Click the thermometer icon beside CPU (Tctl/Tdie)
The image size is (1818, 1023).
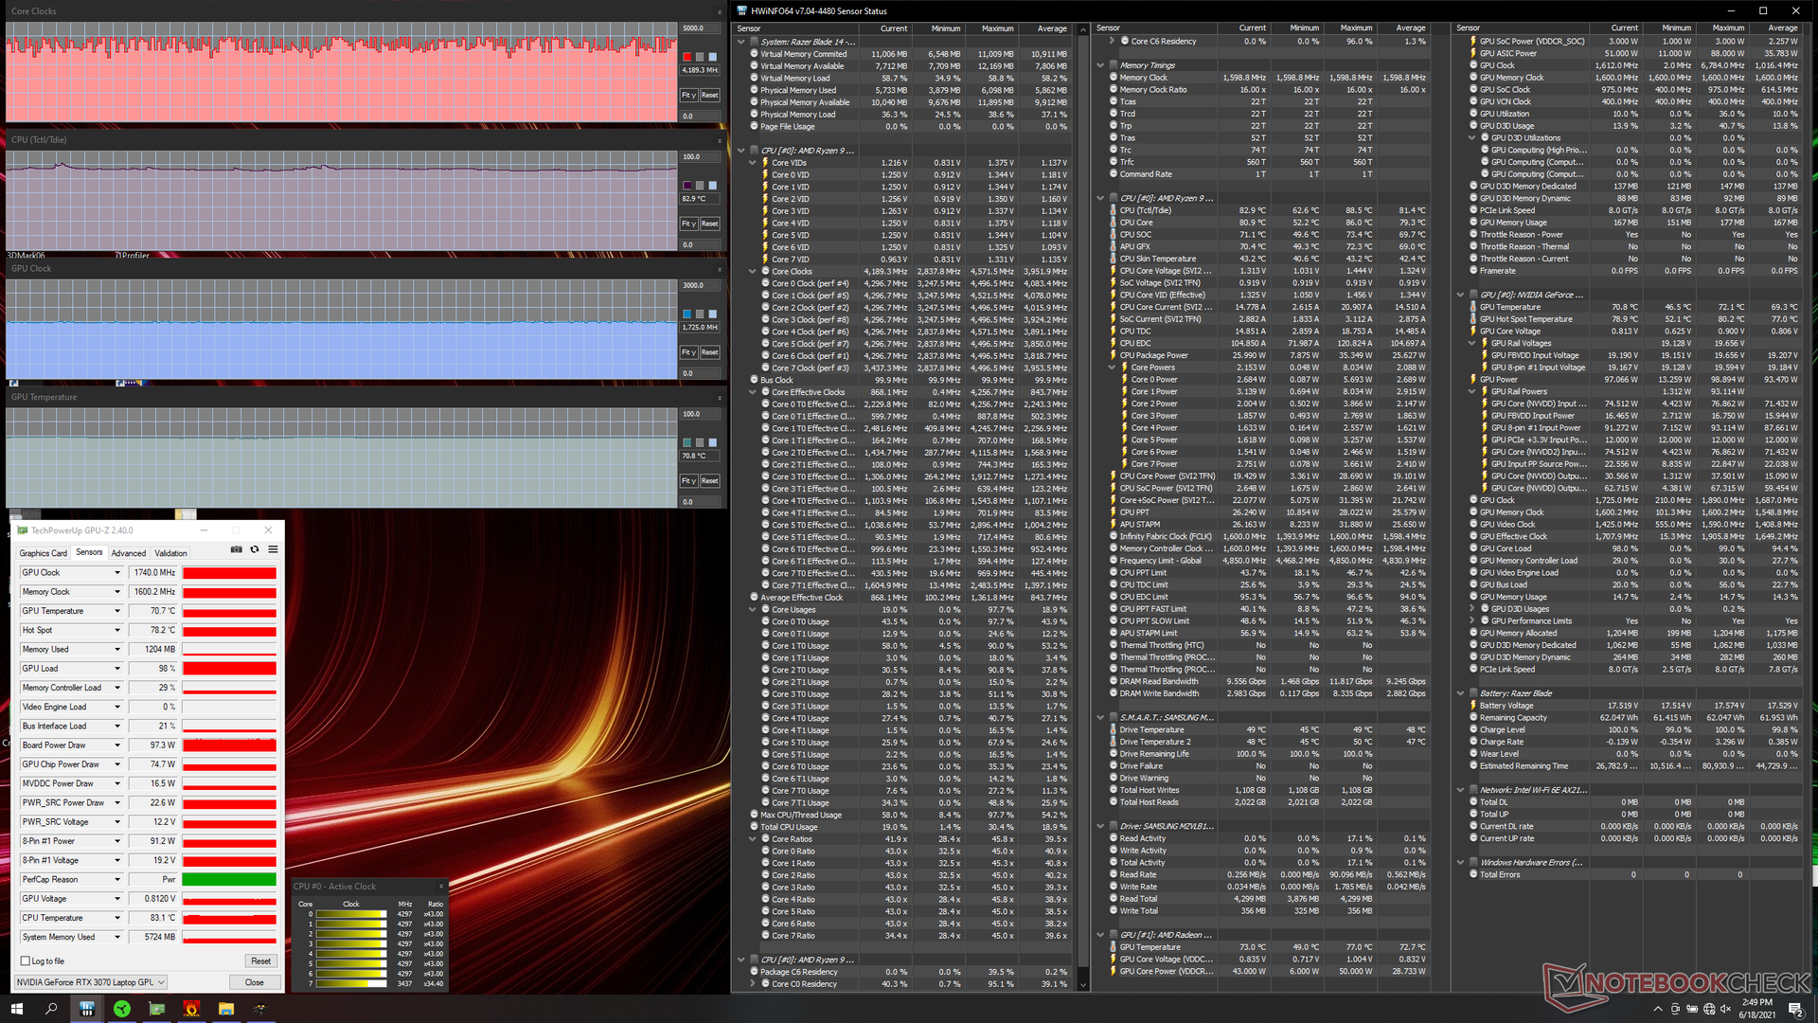1113,210
